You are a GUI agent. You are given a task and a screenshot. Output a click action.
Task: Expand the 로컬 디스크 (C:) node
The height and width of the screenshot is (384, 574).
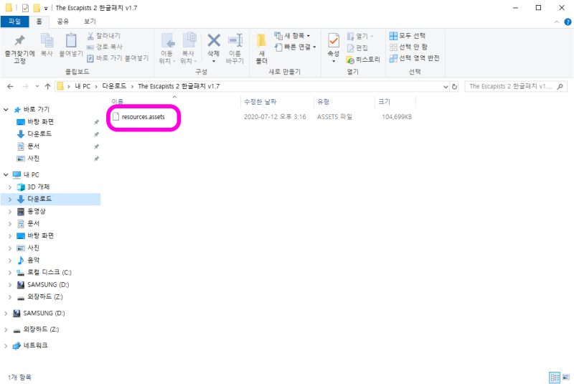[x=10, y=272]
